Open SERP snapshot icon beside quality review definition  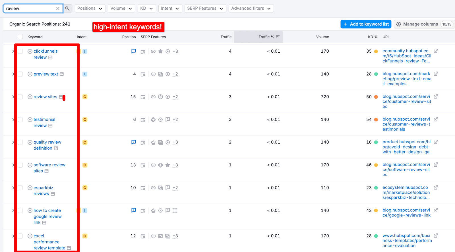[56, 148]
